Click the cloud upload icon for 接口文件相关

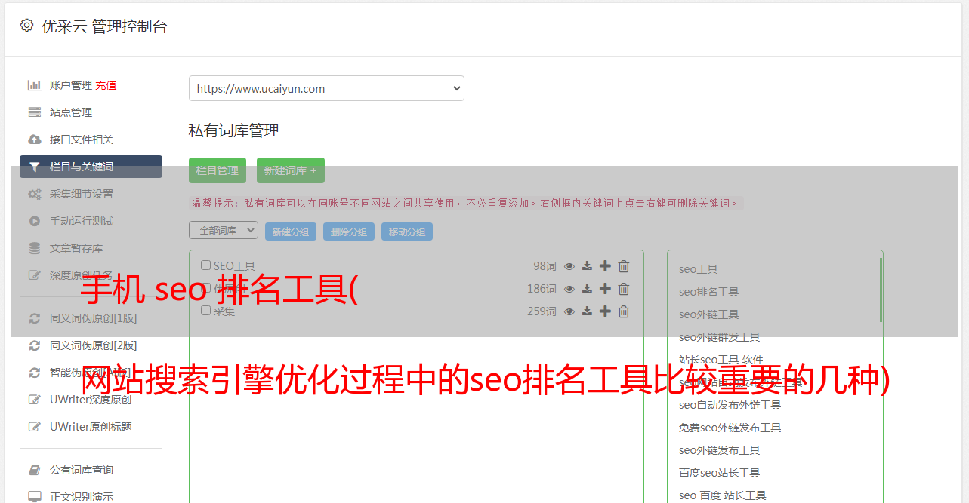35,140
